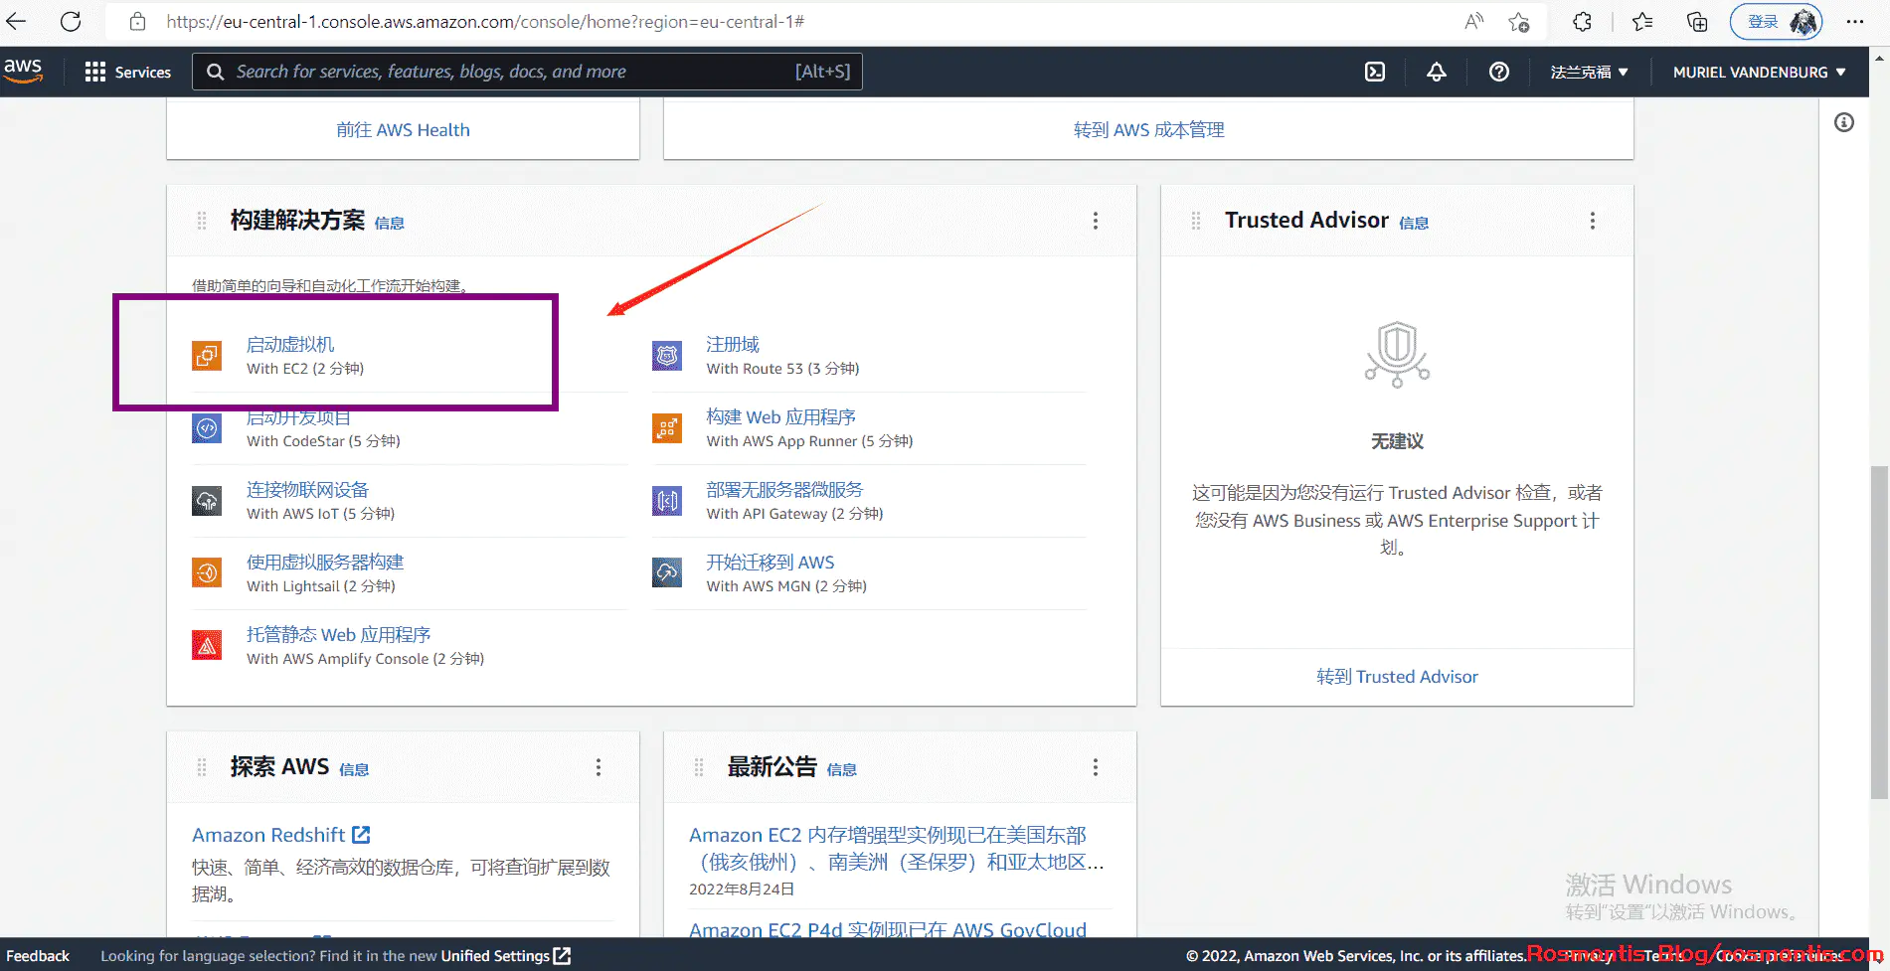The width and height of the screenshot is (1890, 971).
Task: Click the 信息 link beside 构建解决方案
Action: 390,224
